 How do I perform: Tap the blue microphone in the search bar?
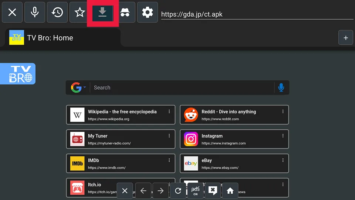(281, 87)
